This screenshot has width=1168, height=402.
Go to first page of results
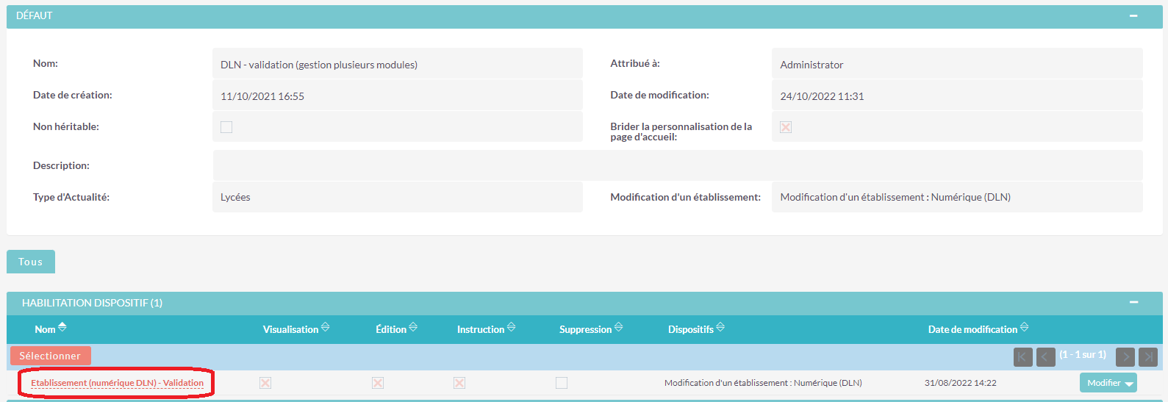(1022, 357)
